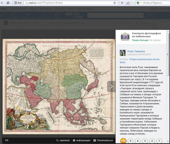Screen dimensions: 170x144
Task: Open the address bar history dropdown arrow
Action: tap(118, 3)
